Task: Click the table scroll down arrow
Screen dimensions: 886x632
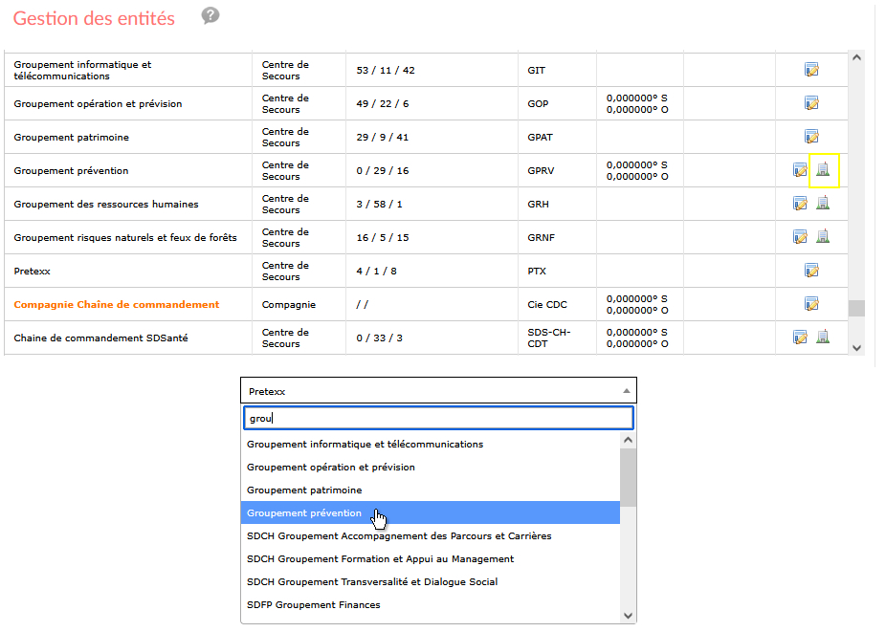Action: (856, 348)
